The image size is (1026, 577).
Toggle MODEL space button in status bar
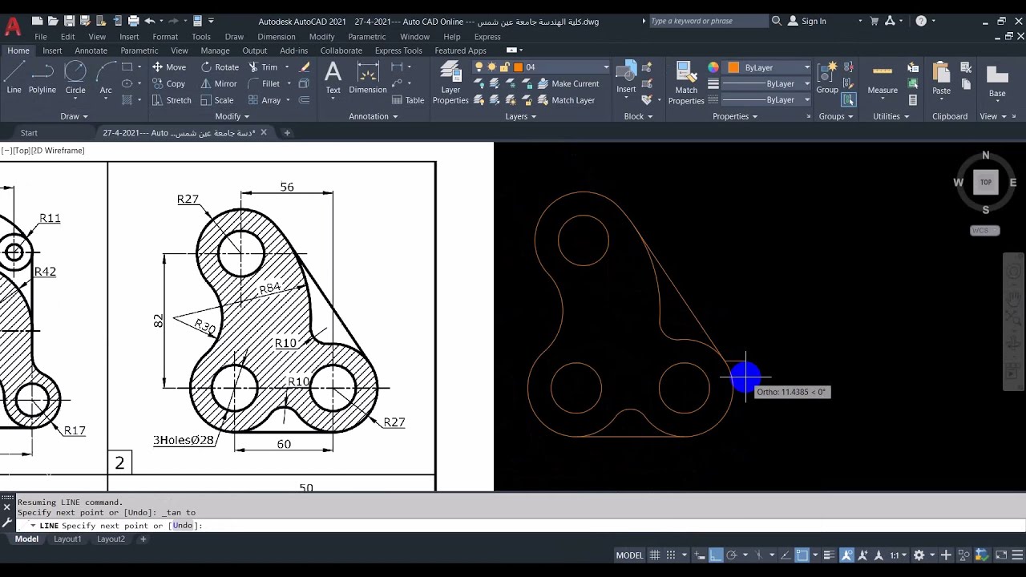(629, 555)
